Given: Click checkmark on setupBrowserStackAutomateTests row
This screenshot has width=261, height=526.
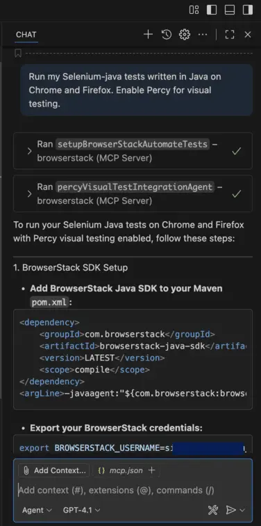Looking at the screenshot, I should point(237,151).
